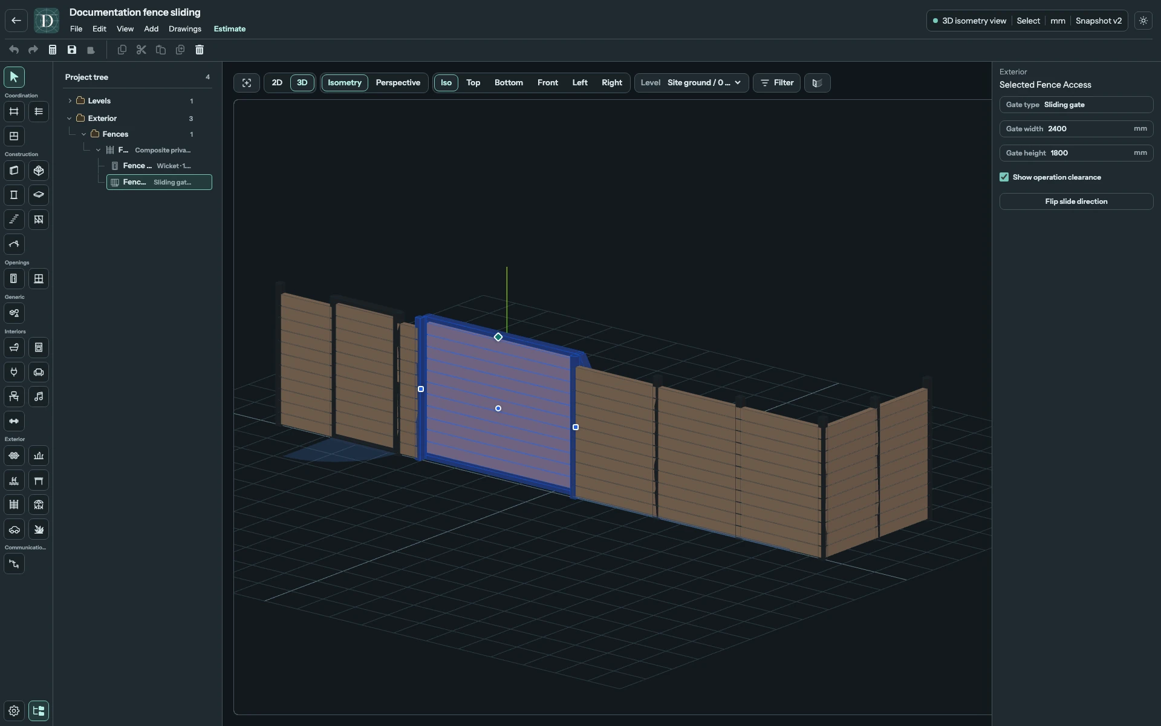Viewport: 1161px width, 726px height.
Task: Click the Gate width input field
Action: (x=1076, y=129)
